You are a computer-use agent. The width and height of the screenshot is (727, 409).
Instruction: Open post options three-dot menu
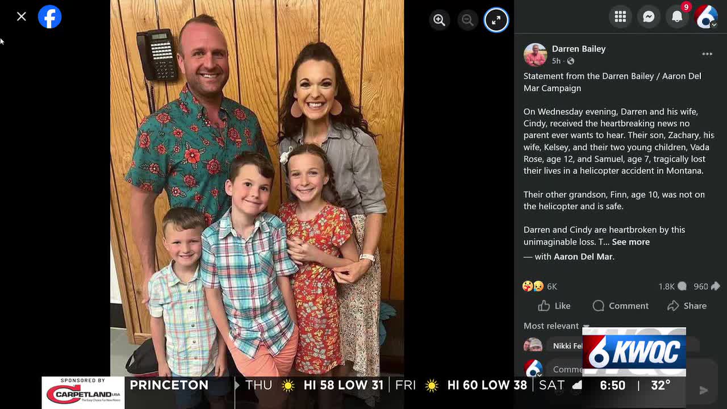tap(707, 54)
